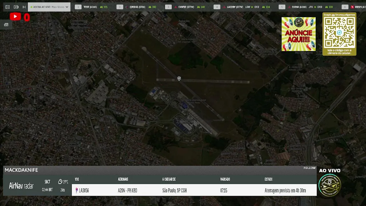
Task: Click the green plane icon between JFK and DXB
Action: (315, 7)
